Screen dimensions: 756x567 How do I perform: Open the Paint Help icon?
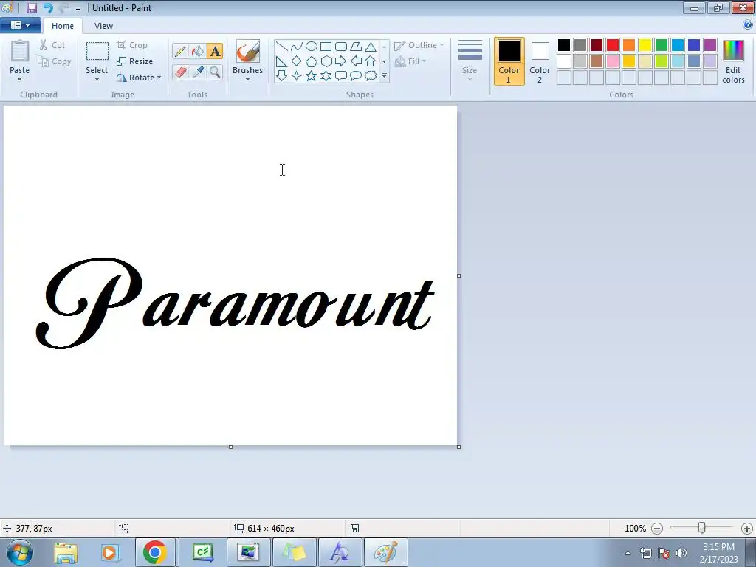click(748, 25)
